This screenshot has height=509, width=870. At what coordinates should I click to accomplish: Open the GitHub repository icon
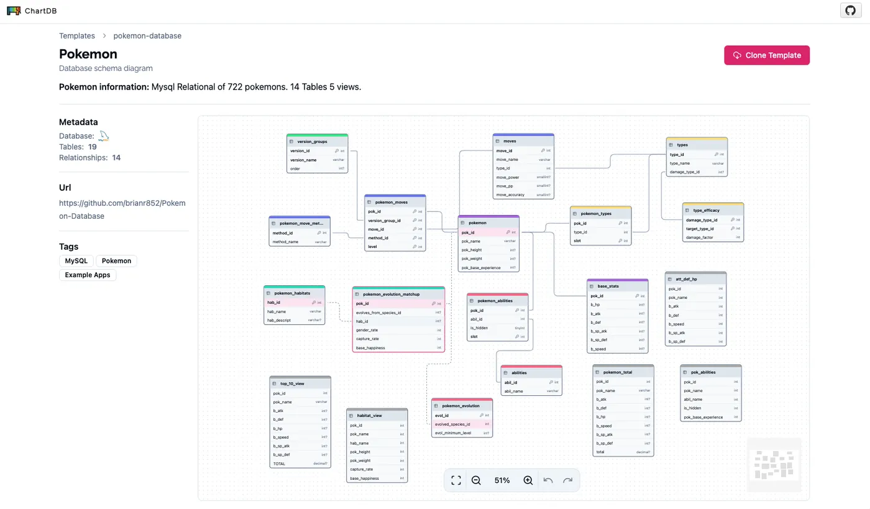tap(849, 11)
